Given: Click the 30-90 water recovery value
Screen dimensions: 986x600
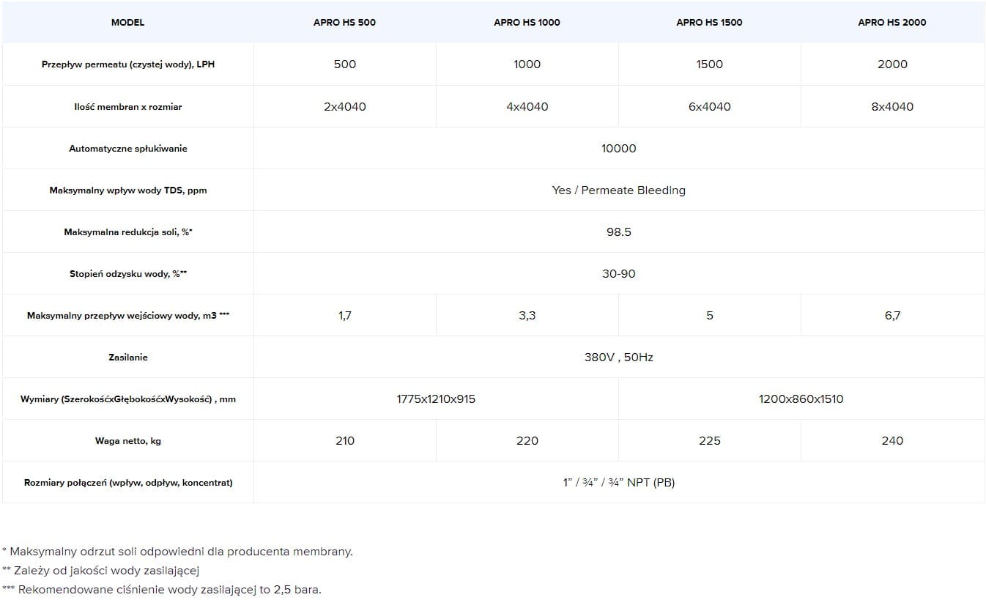Looking at the screenshot, I should (x=619, y=274).
